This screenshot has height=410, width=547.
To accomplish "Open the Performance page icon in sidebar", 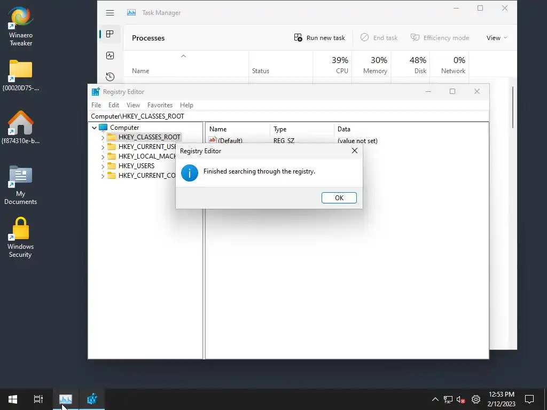I will (110, 56).
